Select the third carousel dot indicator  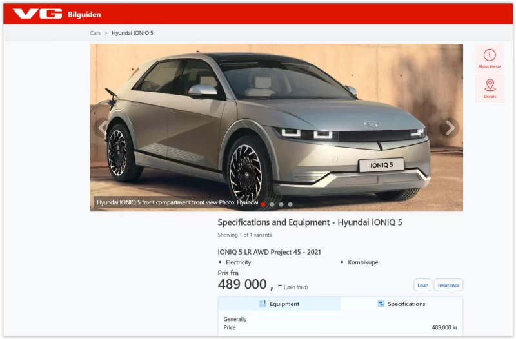(281, 204)
